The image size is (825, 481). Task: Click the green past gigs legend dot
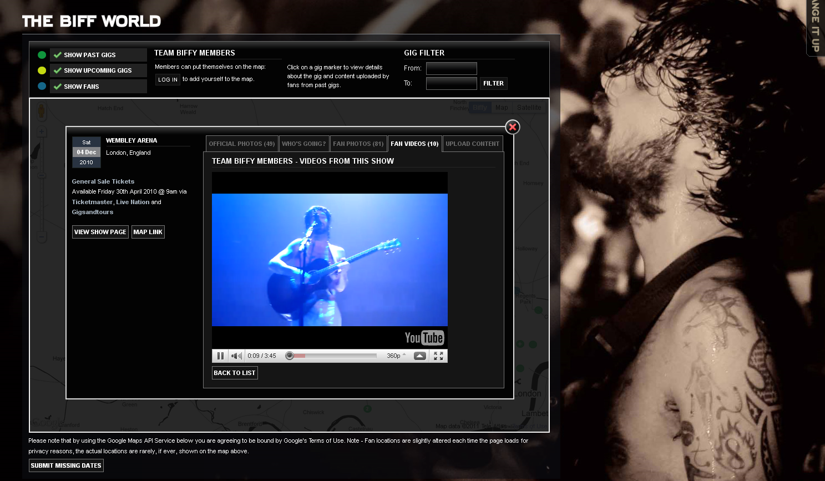click(x=42, y=55)
